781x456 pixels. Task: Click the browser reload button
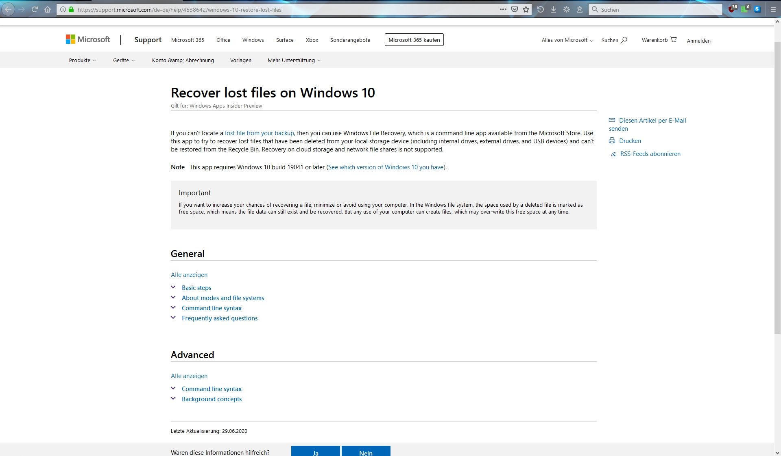pos(35,9)
